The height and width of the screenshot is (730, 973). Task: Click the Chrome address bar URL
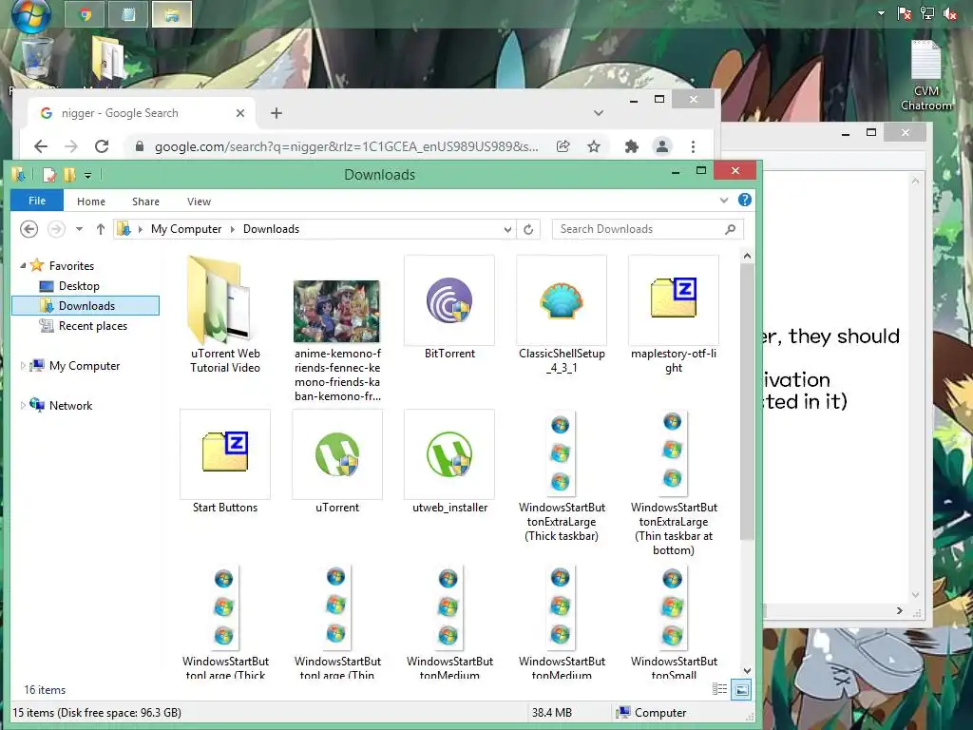pos(346,146)
